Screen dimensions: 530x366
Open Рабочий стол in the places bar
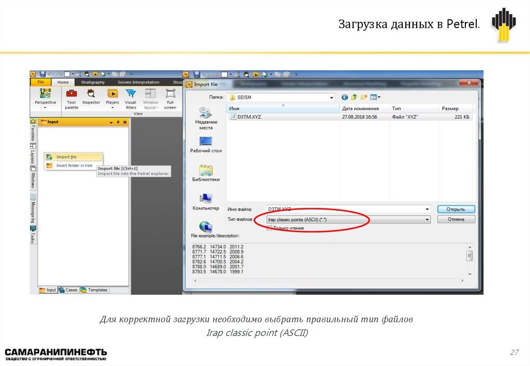coord(206,145)
